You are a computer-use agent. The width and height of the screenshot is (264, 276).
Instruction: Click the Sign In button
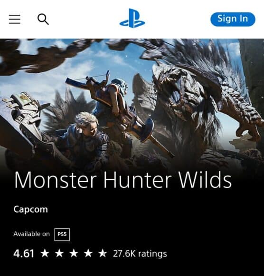click(x=233, y=19)
